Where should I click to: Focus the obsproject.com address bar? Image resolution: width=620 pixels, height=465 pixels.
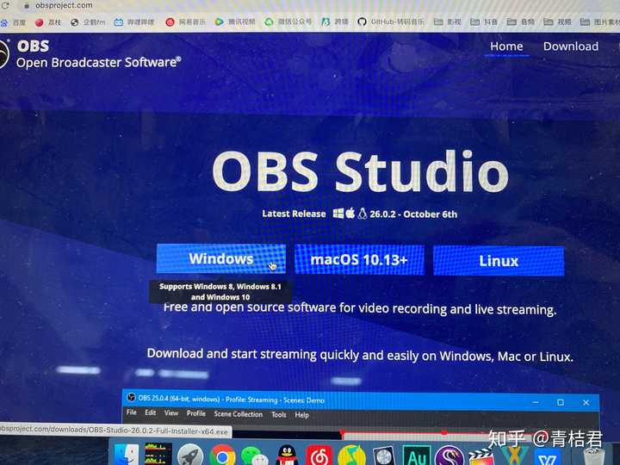[64, 5]
